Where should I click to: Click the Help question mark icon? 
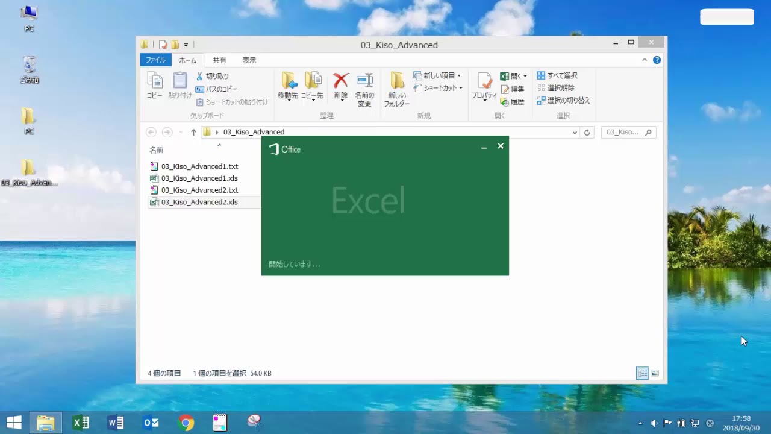(x=657, y=60)
